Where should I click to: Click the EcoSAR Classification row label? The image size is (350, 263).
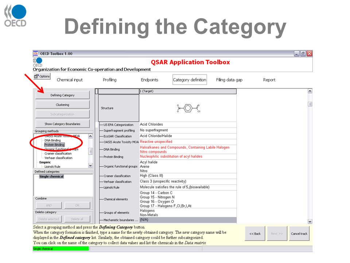(x=118, y=136)
